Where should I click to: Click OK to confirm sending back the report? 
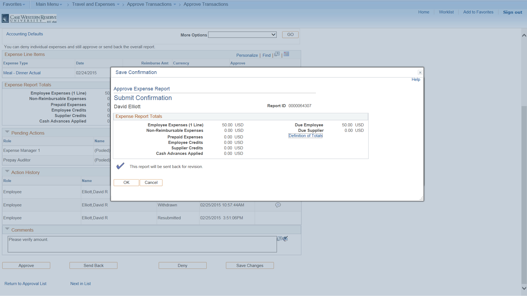[x=126, y=182]
